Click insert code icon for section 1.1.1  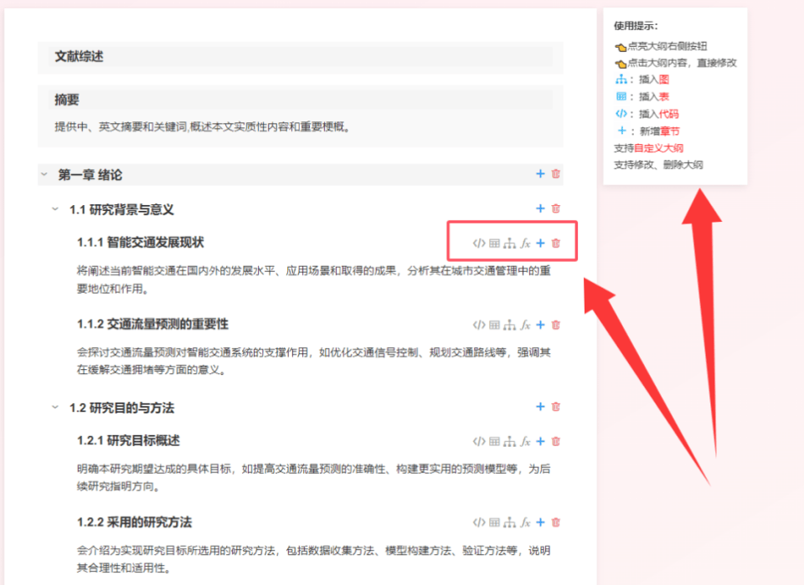[x=478, y=244]
